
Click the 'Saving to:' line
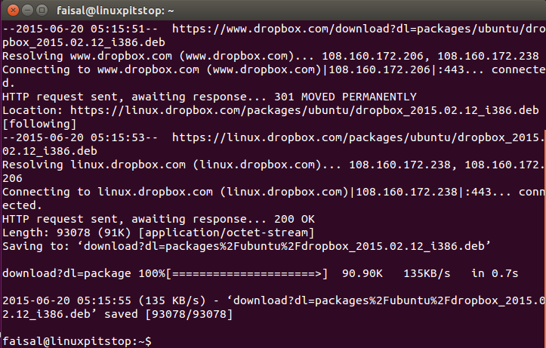(246, 246)
